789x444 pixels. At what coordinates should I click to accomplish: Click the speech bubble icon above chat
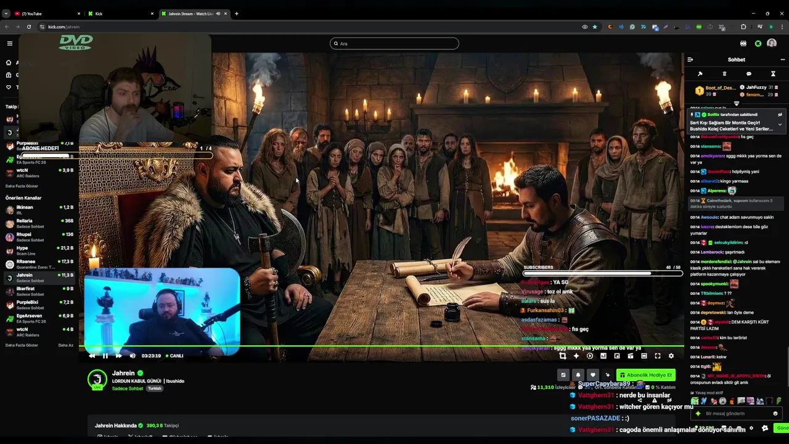tap(749, 74)
